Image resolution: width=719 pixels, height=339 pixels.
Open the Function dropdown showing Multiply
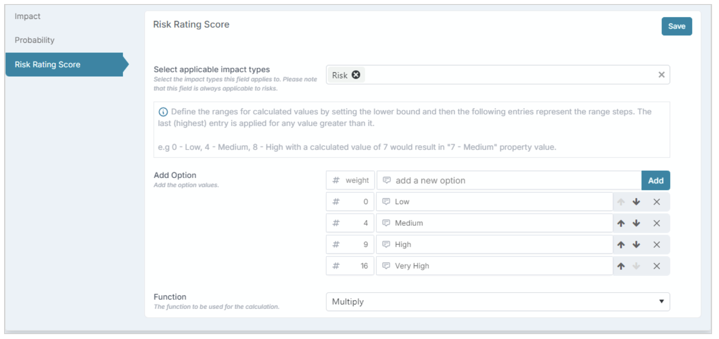pos(498,302)
